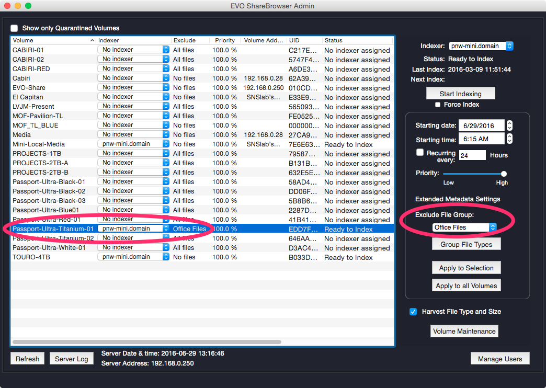
Task: Click Office Files exclude cell in selected row
Action: 190,229
